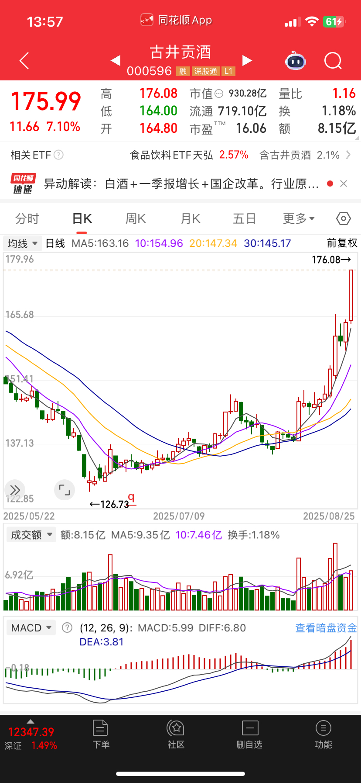Tap the double-chevron expand icon on chart
This screenshot has height=783, width=361.
click(15, 490)
